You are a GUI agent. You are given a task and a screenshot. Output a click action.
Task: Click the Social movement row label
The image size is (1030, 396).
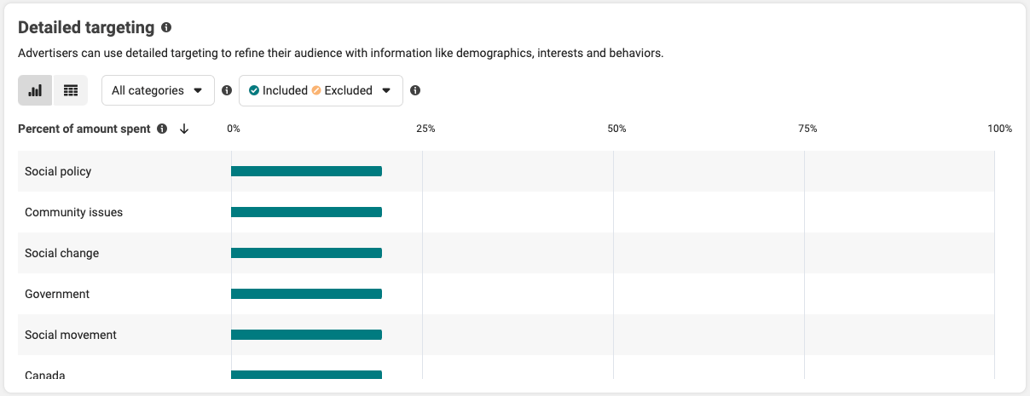point(71,335)
